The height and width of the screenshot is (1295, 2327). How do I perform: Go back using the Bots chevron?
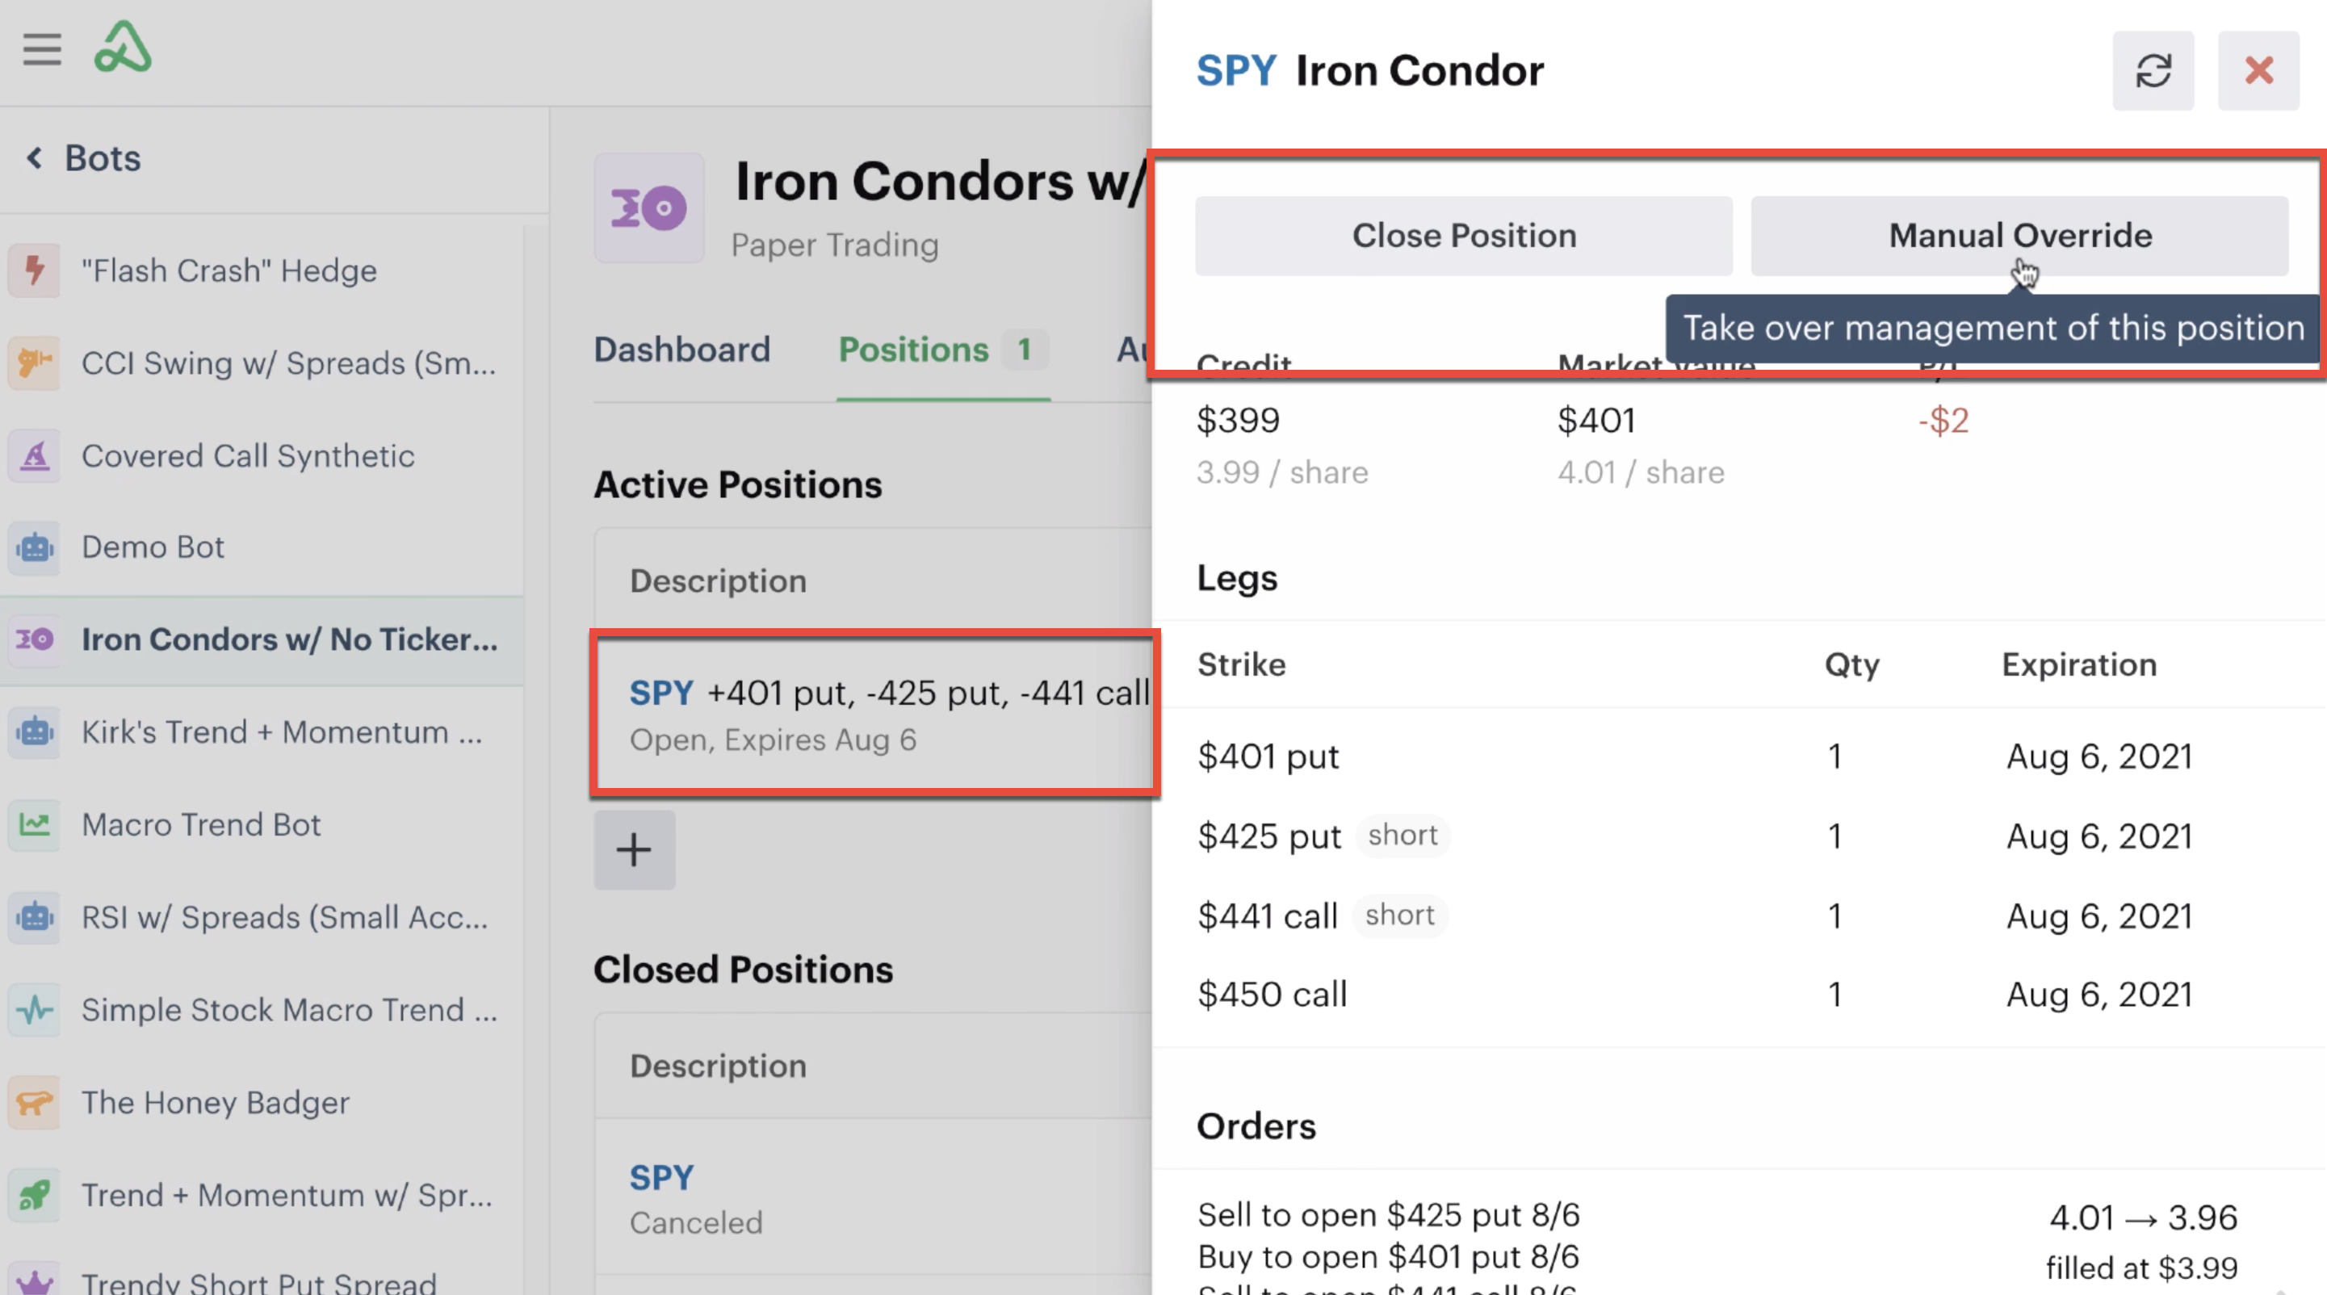click(35, 159)
